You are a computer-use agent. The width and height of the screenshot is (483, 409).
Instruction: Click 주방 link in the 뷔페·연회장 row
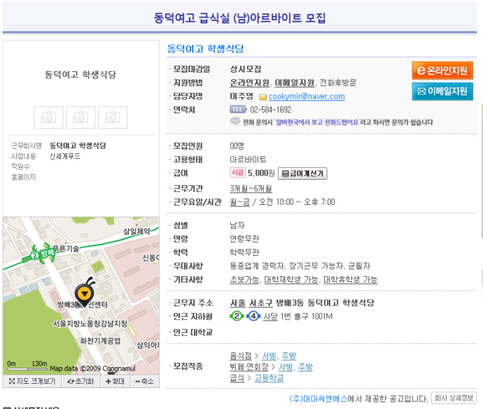click(x=306, y=367)
